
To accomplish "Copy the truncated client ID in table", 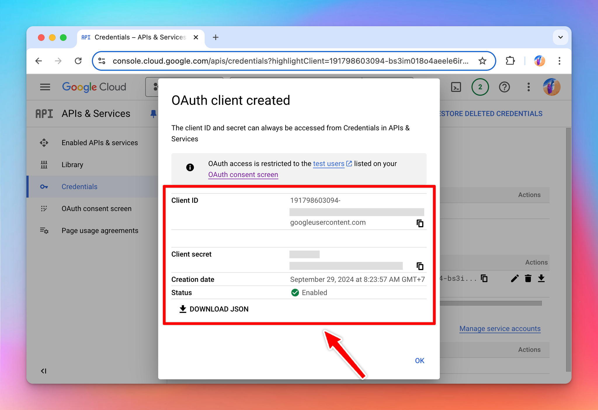I will [484, 279].
